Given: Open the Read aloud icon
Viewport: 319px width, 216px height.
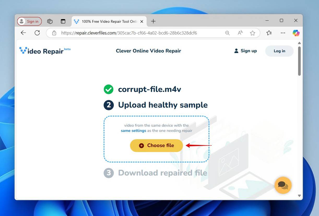Looking at the screenshot, I should 240,33.
